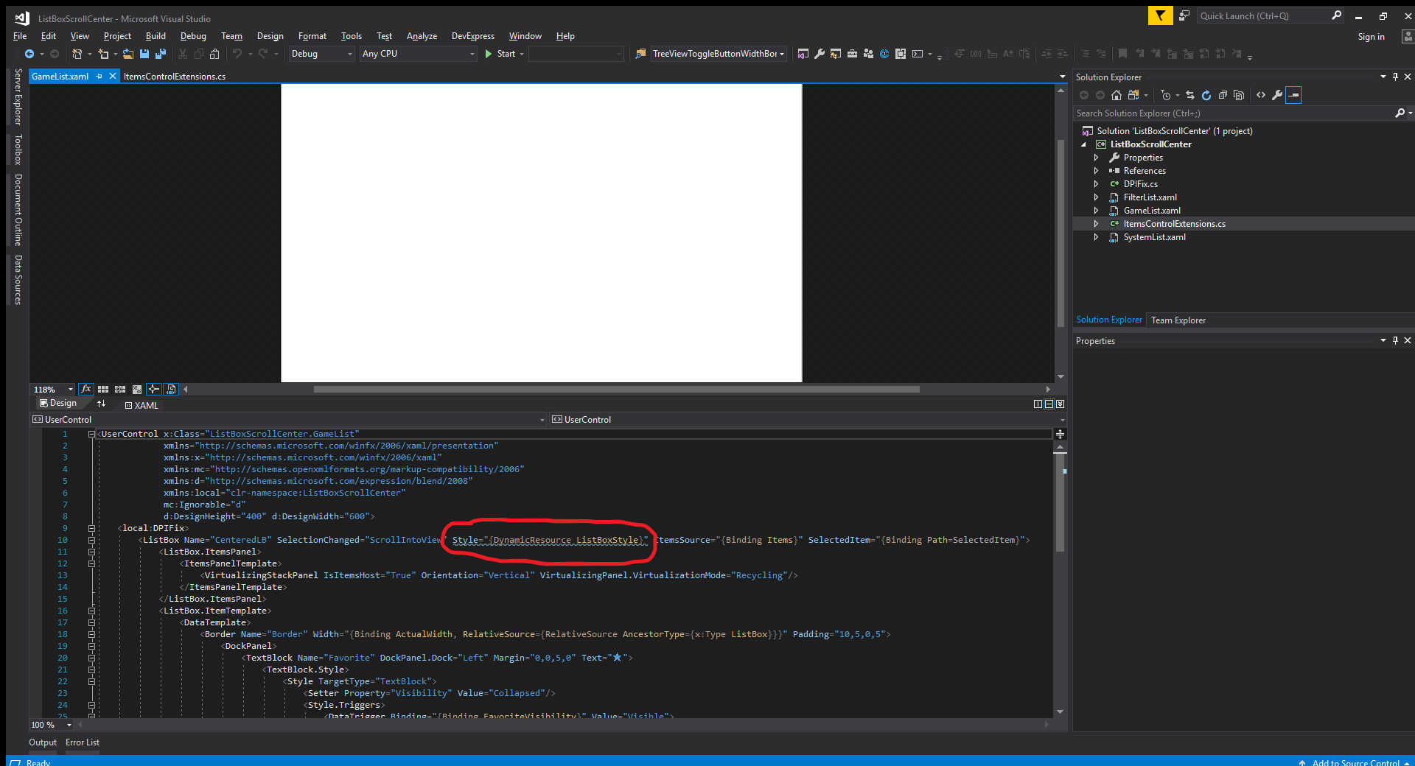Click the Open File folder icon
Screen dimensions: 1415x766
[127, 54]
